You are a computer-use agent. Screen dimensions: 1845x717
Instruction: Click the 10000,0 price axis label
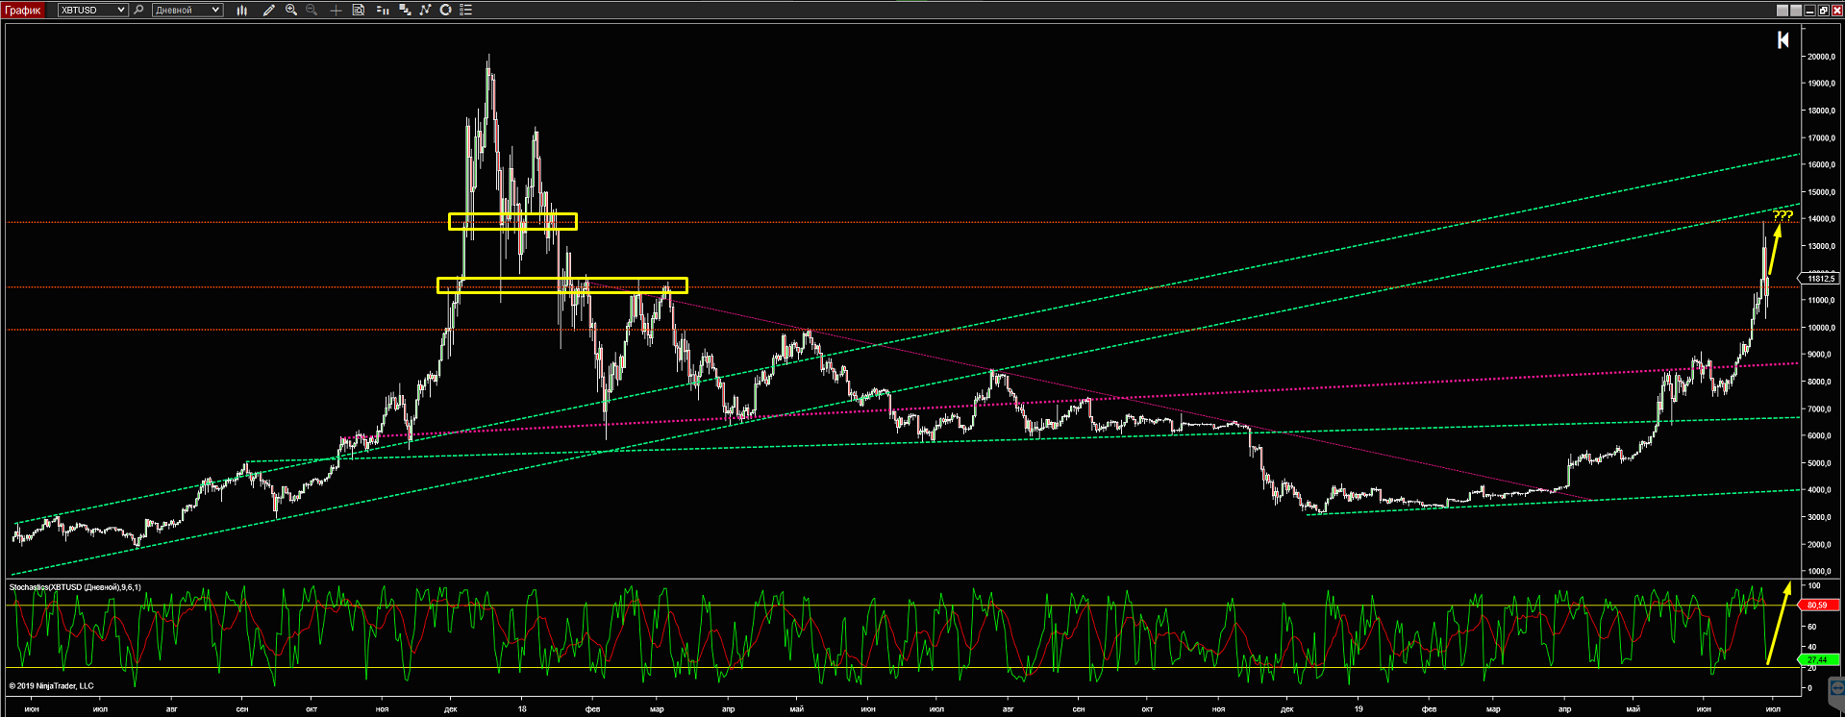(1821, 328)
